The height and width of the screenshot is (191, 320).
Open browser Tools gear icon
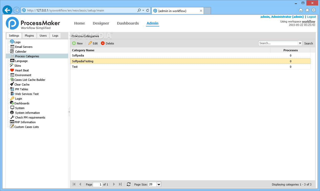(314, 10)
